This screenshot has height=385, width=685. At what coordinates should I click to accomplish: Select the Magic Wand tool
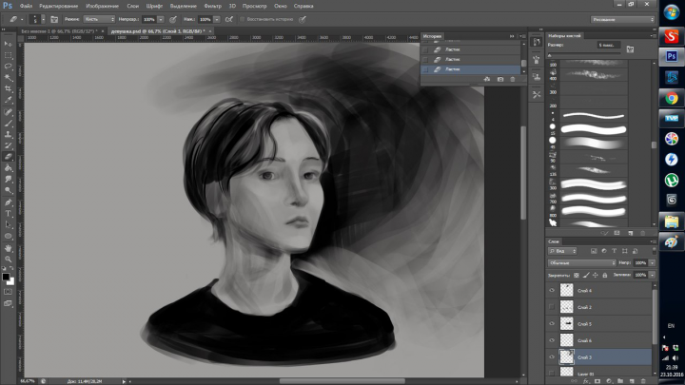pos(8,77)
